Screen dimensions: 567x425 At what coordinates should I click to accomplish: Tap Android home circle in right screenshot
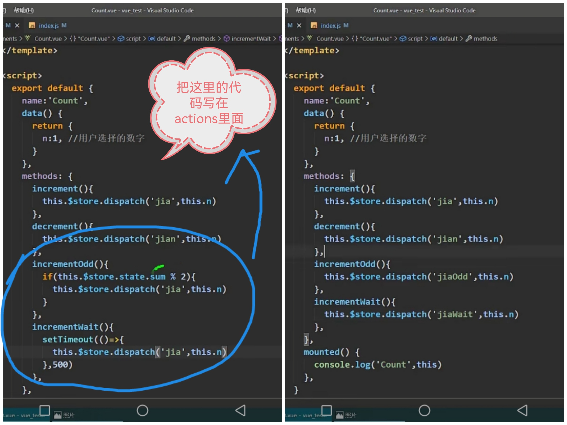424,410
